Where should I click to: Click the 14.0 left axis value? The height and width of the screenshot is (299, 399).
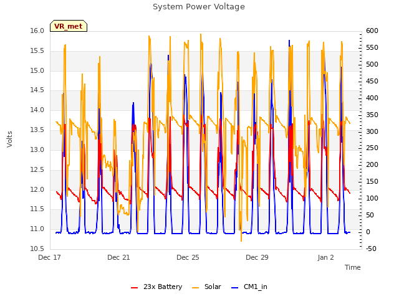pos(37,110)
